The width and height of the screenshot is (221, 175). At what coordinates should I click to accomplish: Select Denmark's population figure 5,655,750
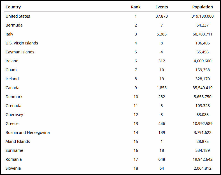(x=203, y=97)
